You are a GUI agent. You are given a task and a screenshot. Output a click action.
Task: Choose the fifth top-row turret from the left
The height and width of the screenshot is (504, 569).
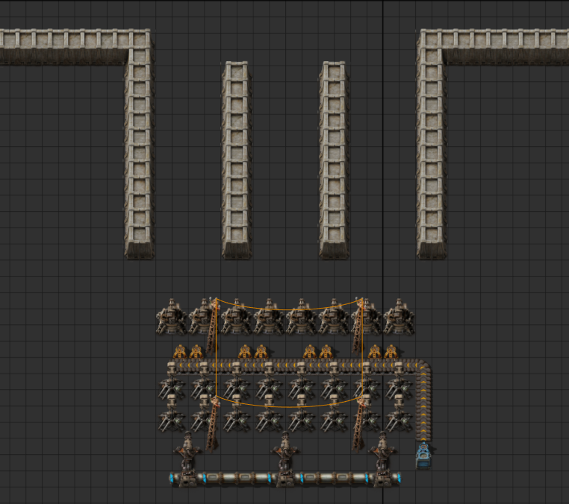tap(301, 316)
